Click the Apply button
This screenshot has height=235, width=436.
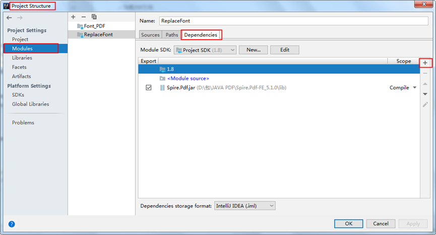coord(413,224)
